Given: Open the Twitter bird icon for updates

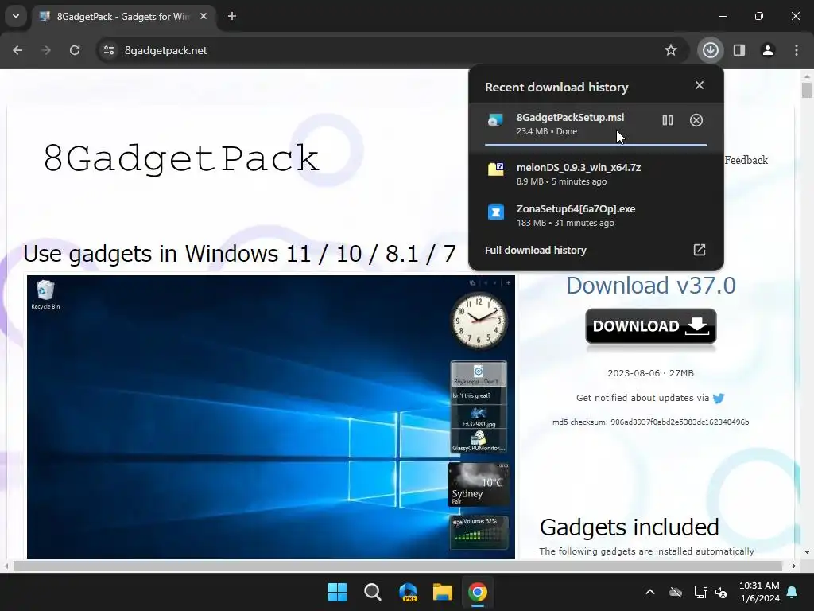Looking at the screenshot, I should coord(719,399).
